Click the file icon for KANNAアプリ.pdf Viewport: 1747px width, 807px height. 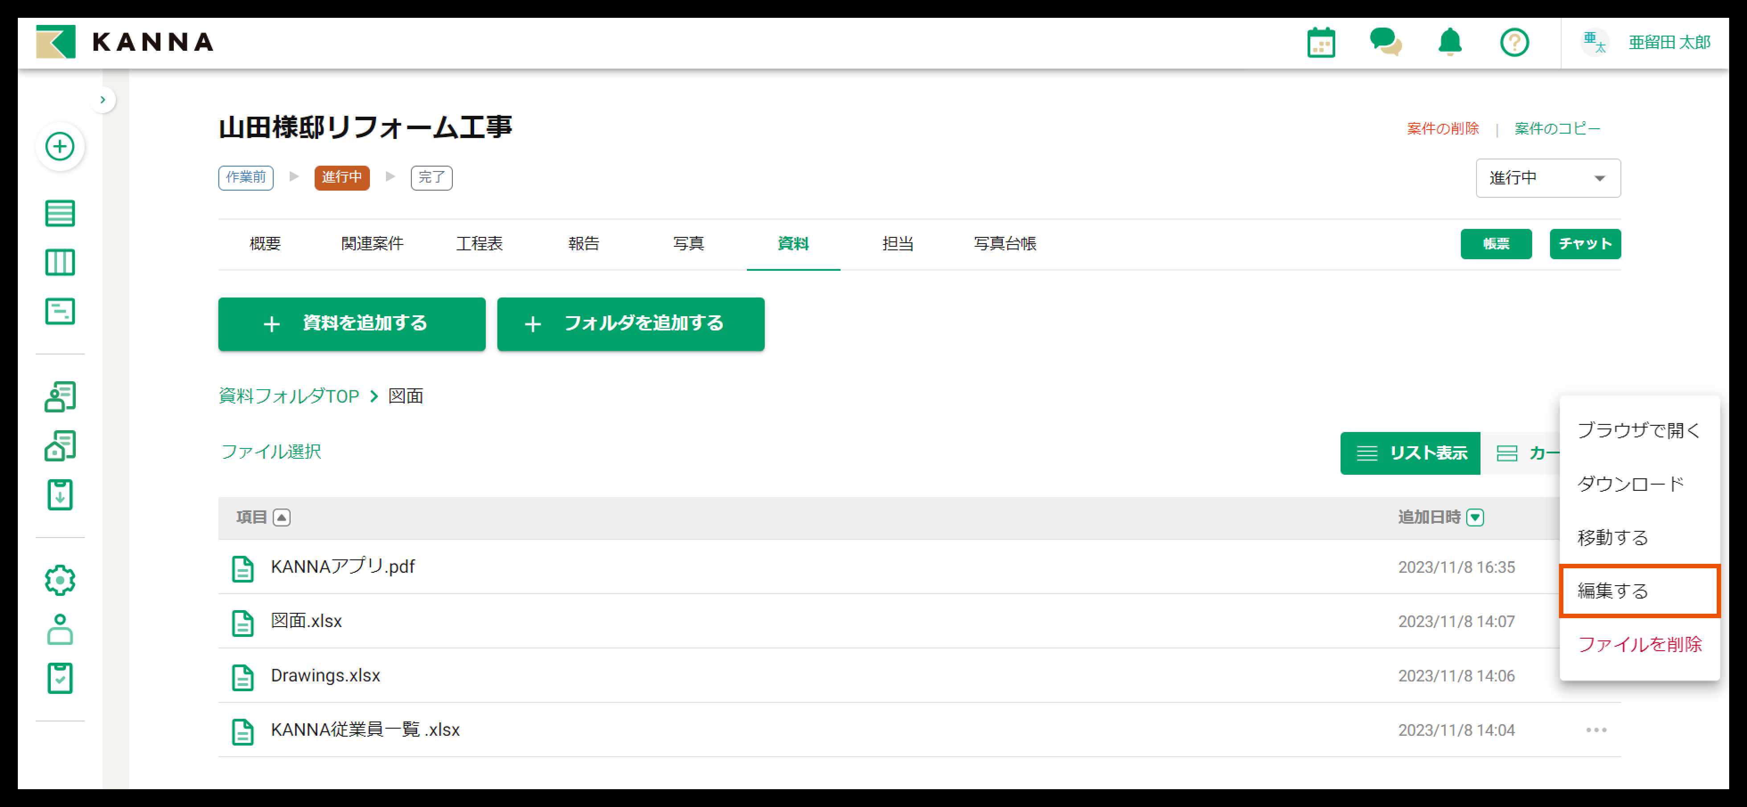click(x=243, y=568)
